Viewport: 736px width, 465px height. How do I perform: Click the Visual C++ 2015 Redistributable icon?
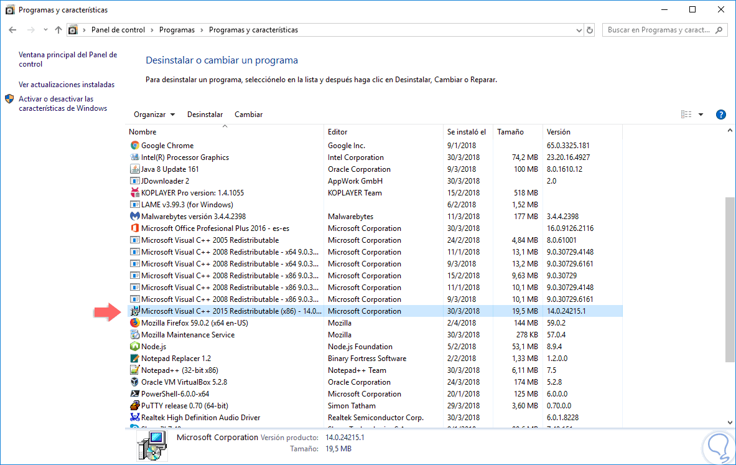click(135, 311)
